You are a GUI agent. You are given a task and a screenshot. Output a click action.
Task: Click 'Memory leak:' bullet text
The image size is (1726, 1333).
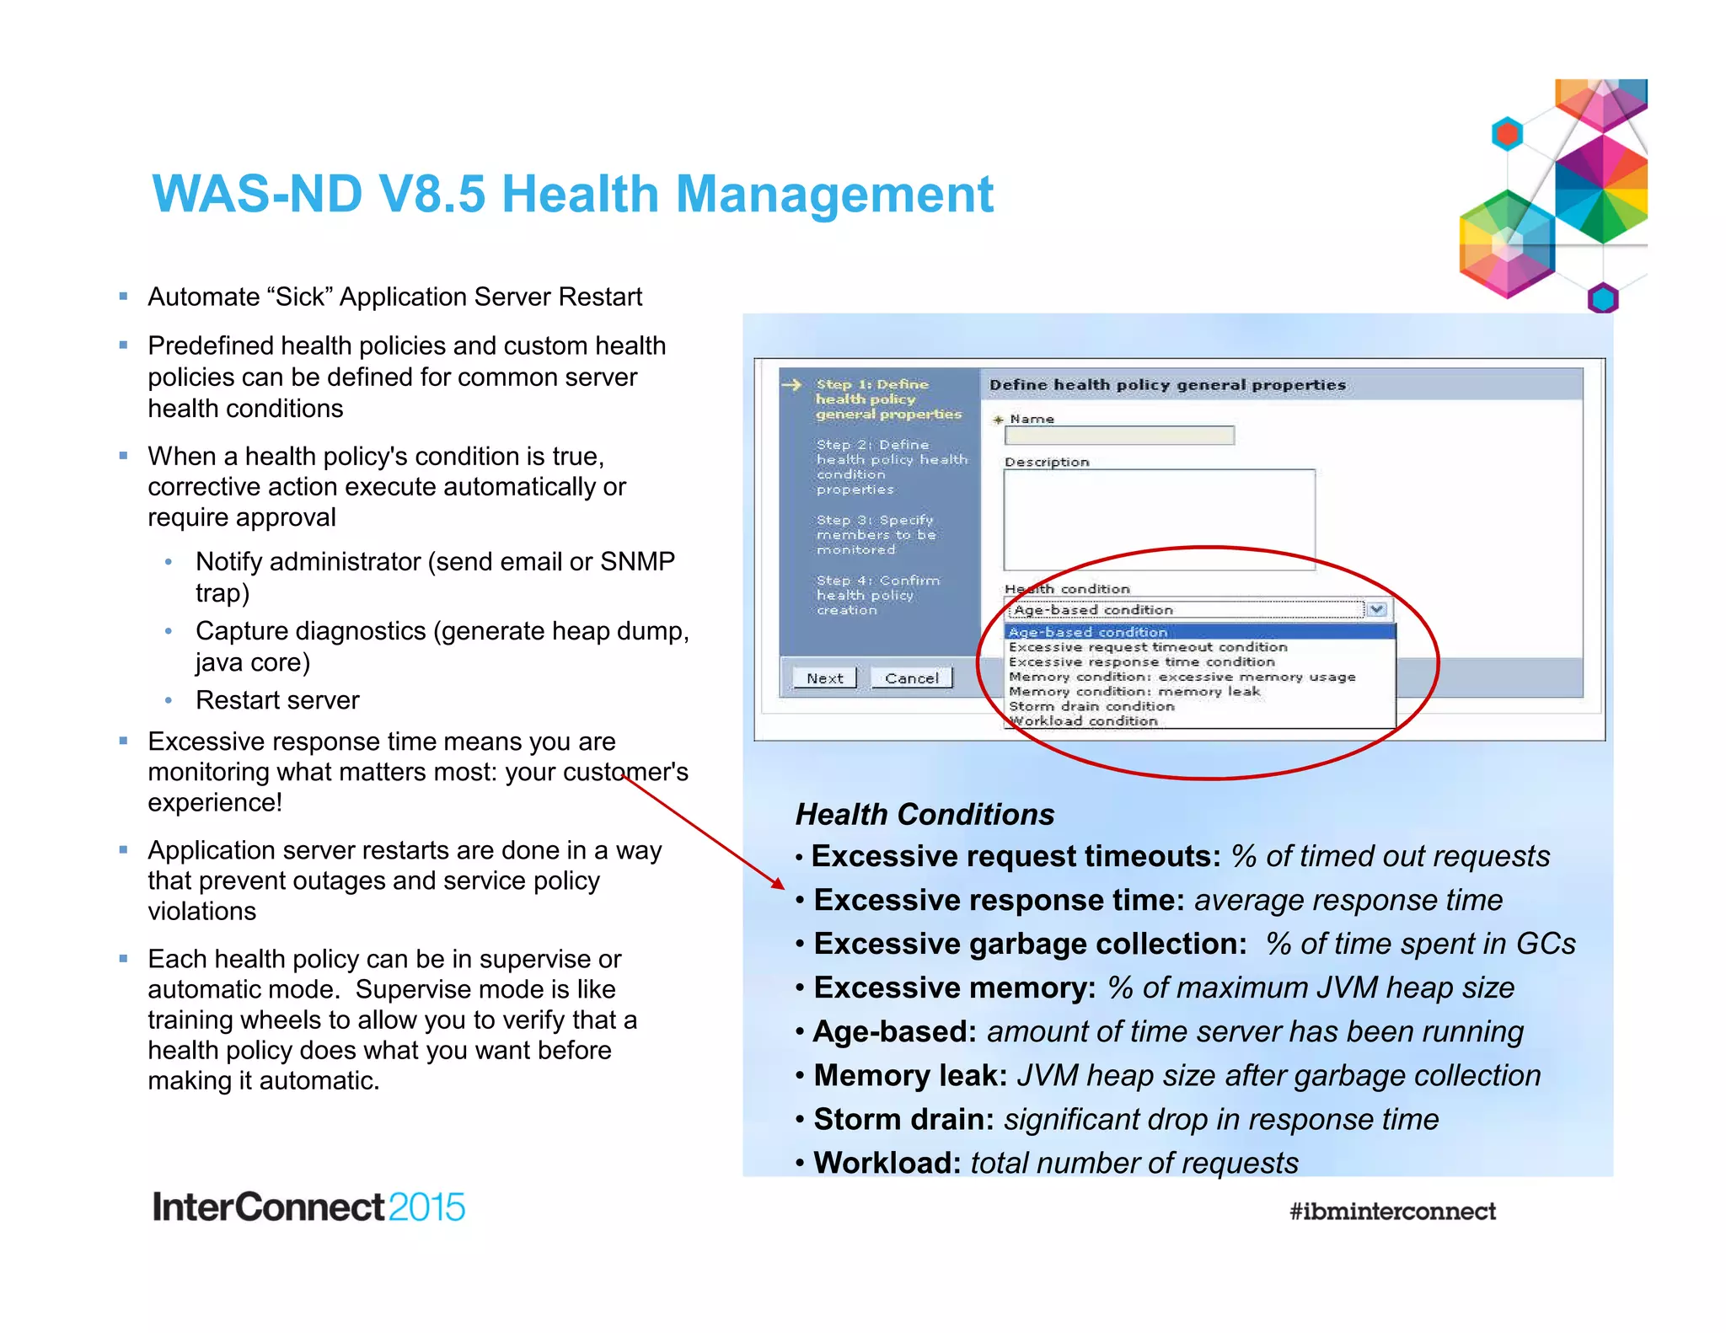point(910,1075)
